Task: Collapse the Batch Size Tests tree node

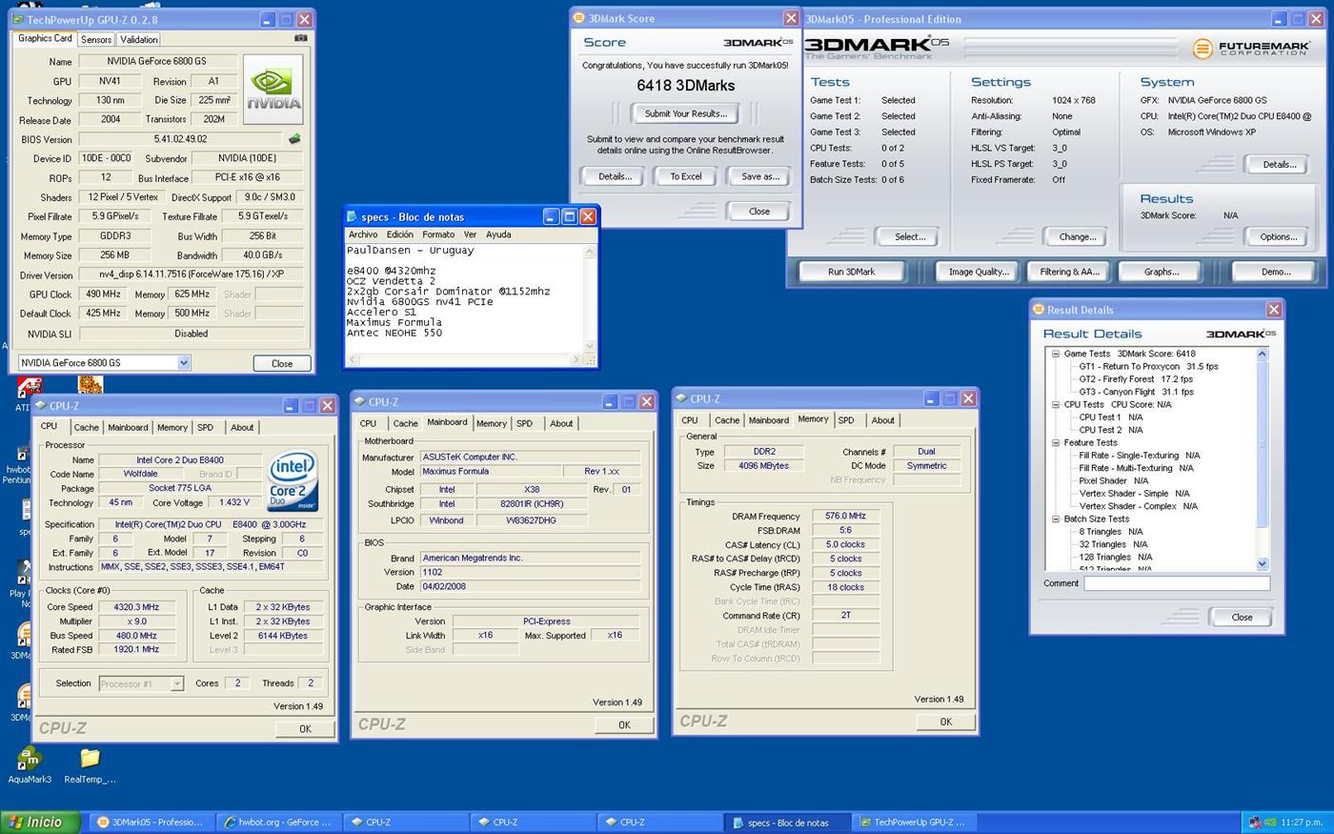Action: point(1056,519)
